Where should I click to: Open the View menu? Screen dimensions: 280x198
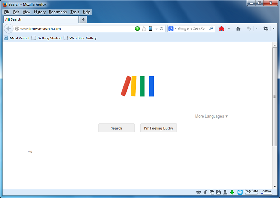click(x=27, y=12)
